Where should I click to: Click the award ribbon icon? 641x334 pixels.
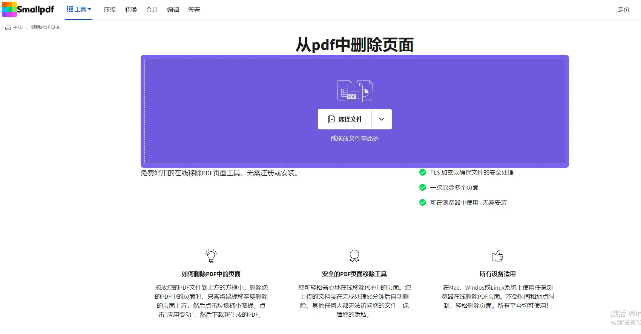[354, 256]
